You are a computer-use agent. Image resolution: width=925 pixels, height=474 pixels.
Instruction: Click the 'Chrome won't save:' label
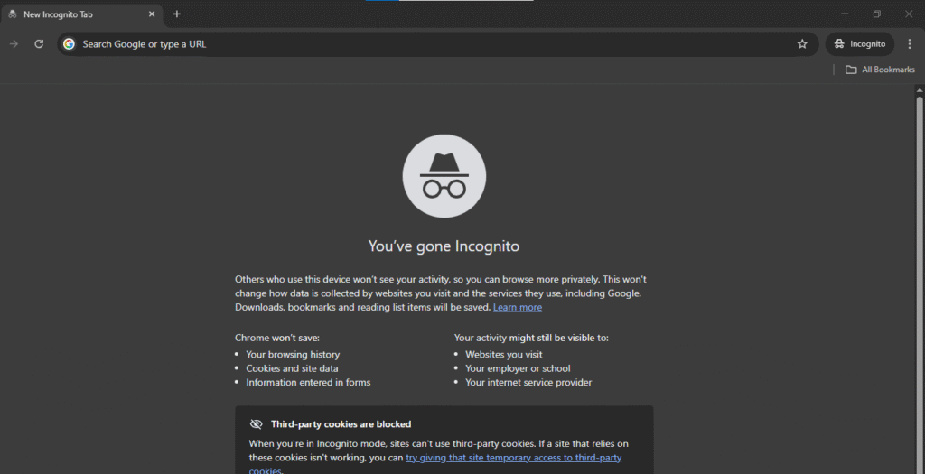pyautogui.click(x=277, y=339)
